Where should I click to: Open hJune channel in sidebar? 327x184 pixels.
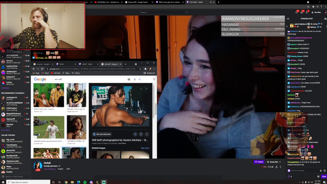15,83
